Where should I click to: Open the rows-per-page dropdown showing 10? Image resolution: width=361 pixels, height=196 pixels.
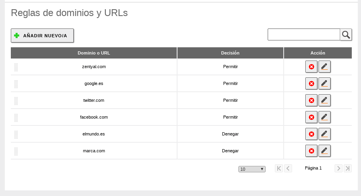click(252, 169)
